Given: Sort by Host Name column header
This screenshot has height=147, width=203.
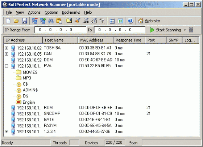Looking at the screenshot, I should (60, 40).
